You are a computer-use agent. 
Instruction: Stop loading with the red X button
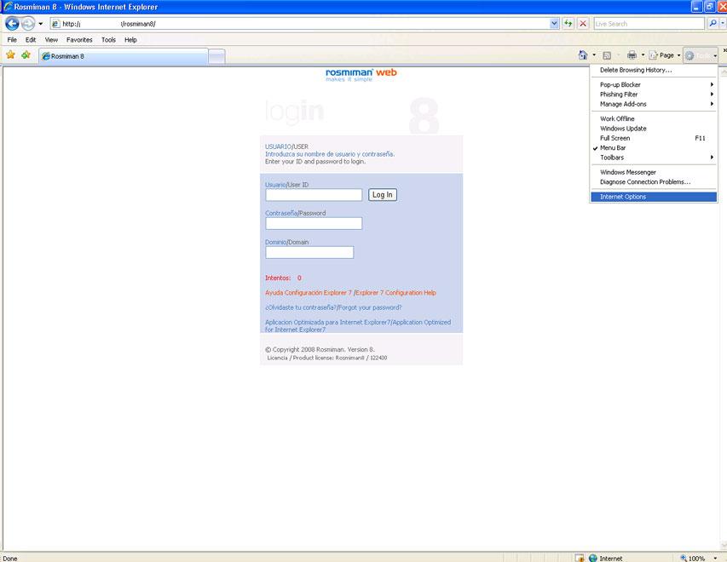pos(583,24)
